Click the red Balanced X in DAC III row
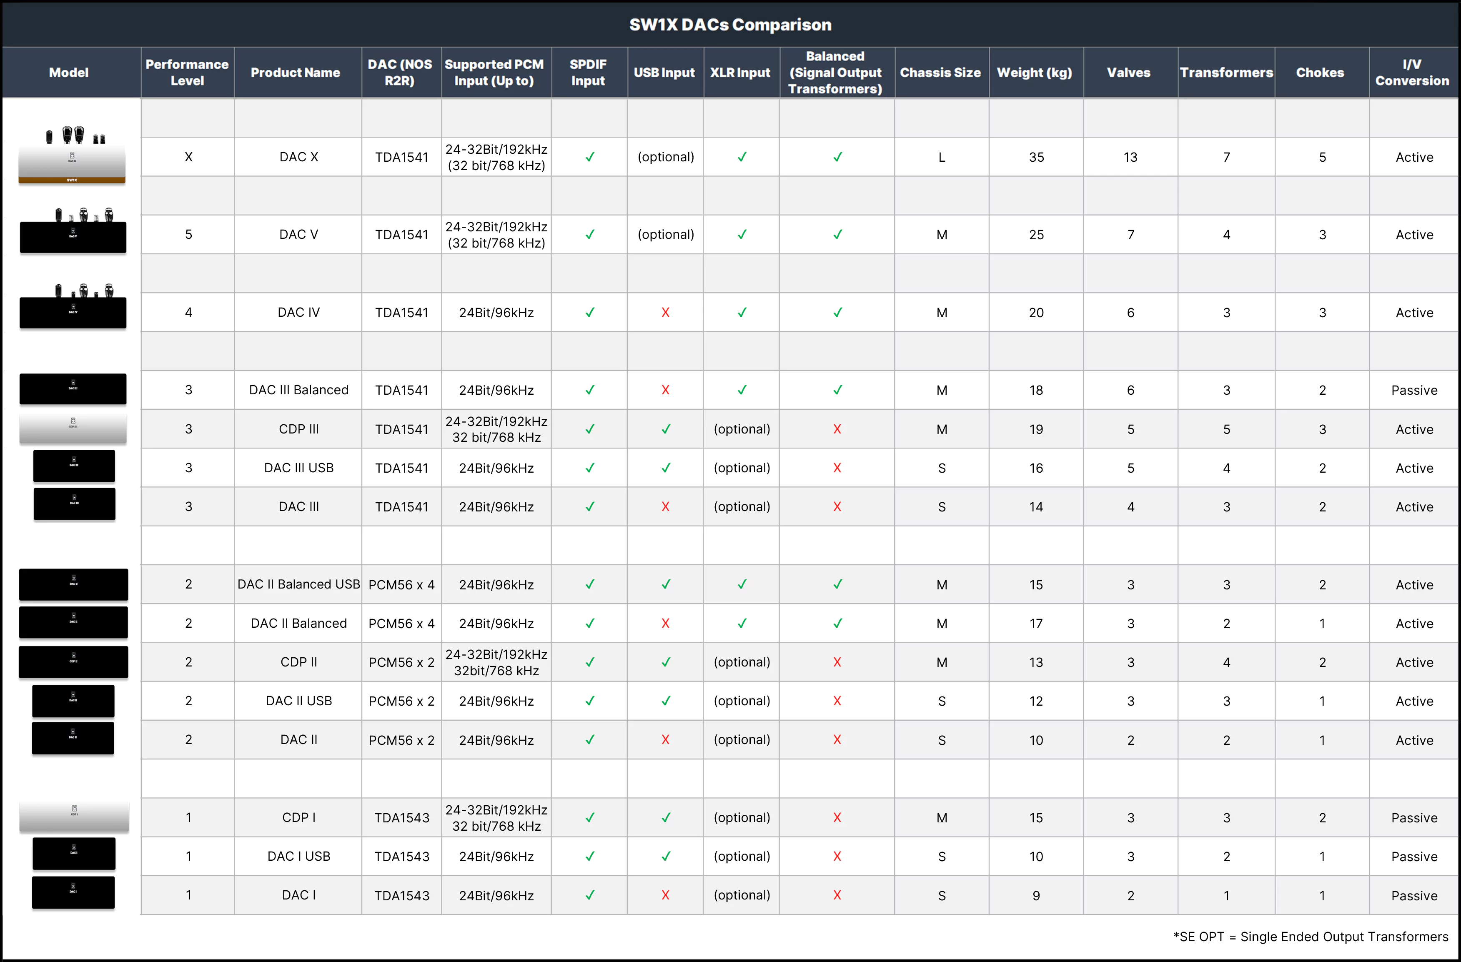Viewport: 1461px width, 962px height. click(x=837, y=506)
